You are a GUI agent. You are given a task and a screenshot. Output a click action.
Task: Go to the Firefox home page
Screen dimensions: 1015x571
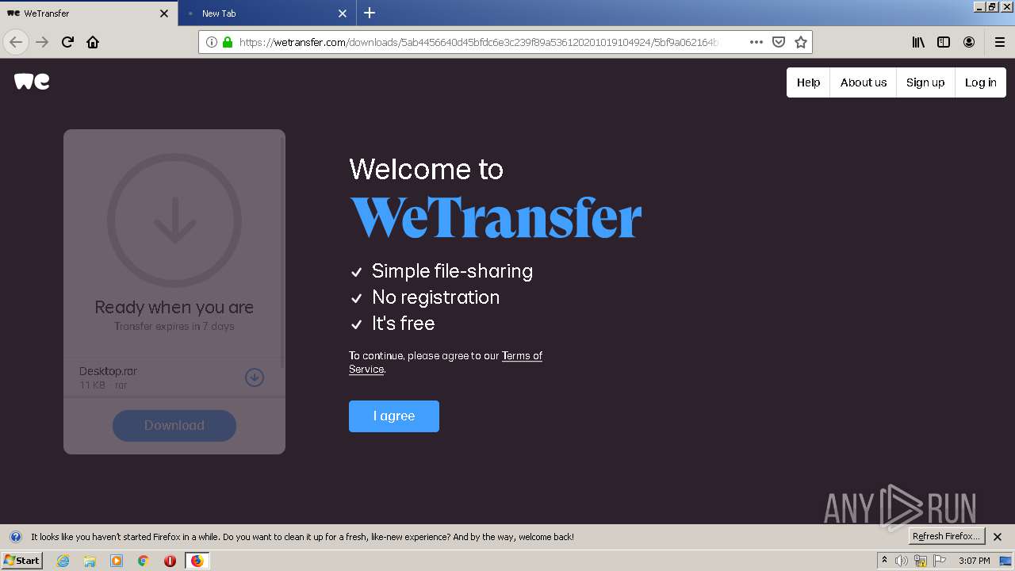pos(93,42)
